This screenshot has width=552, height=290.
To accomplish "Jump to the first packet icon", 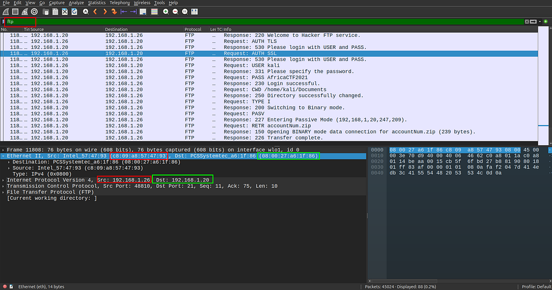I will 124,11.
